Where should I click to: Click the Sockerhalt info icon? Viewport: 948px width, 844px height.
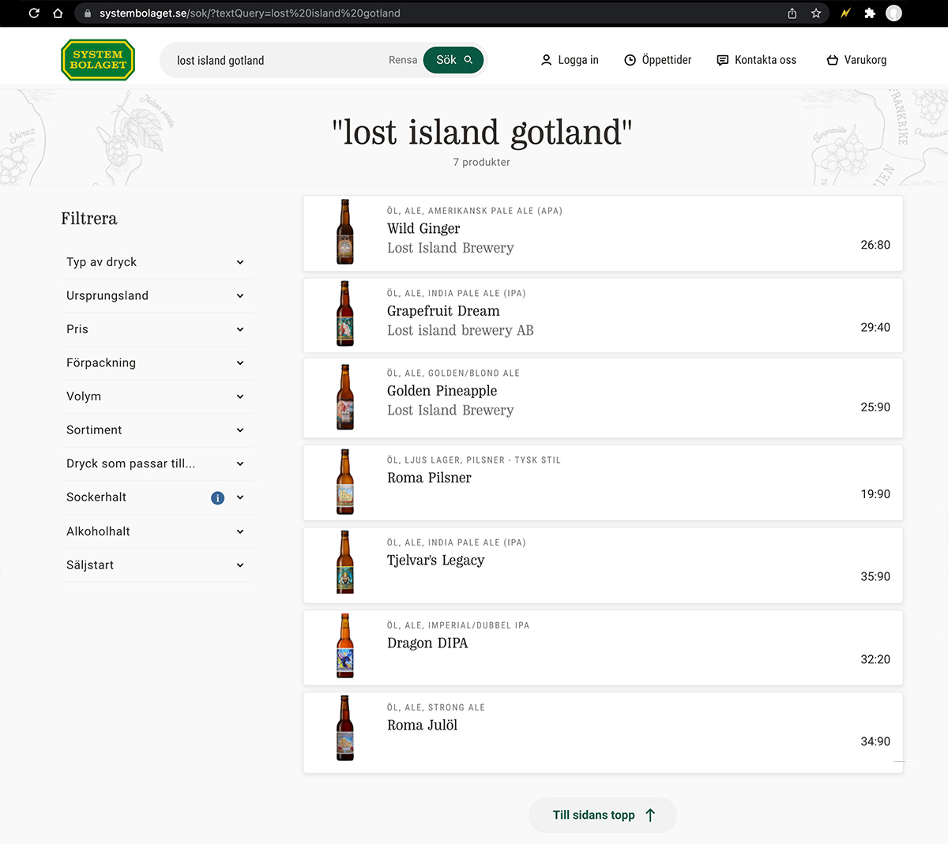(218, 497)
